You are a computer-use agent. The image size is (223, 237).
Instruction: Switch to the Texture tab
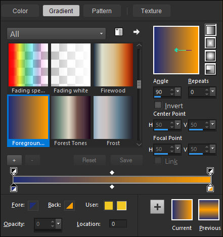[x=151, y=11]
